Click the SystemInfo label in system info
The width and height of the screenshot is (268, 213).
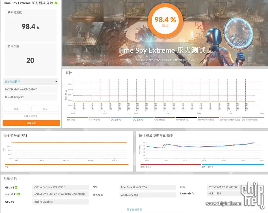187,194
